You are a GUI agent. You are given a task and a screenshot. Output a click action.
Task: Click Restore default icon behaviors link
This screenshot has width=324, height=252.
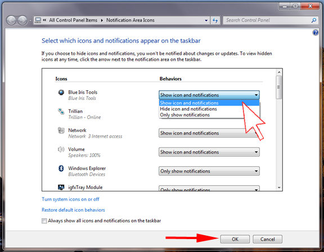click(x=73, y=210)
